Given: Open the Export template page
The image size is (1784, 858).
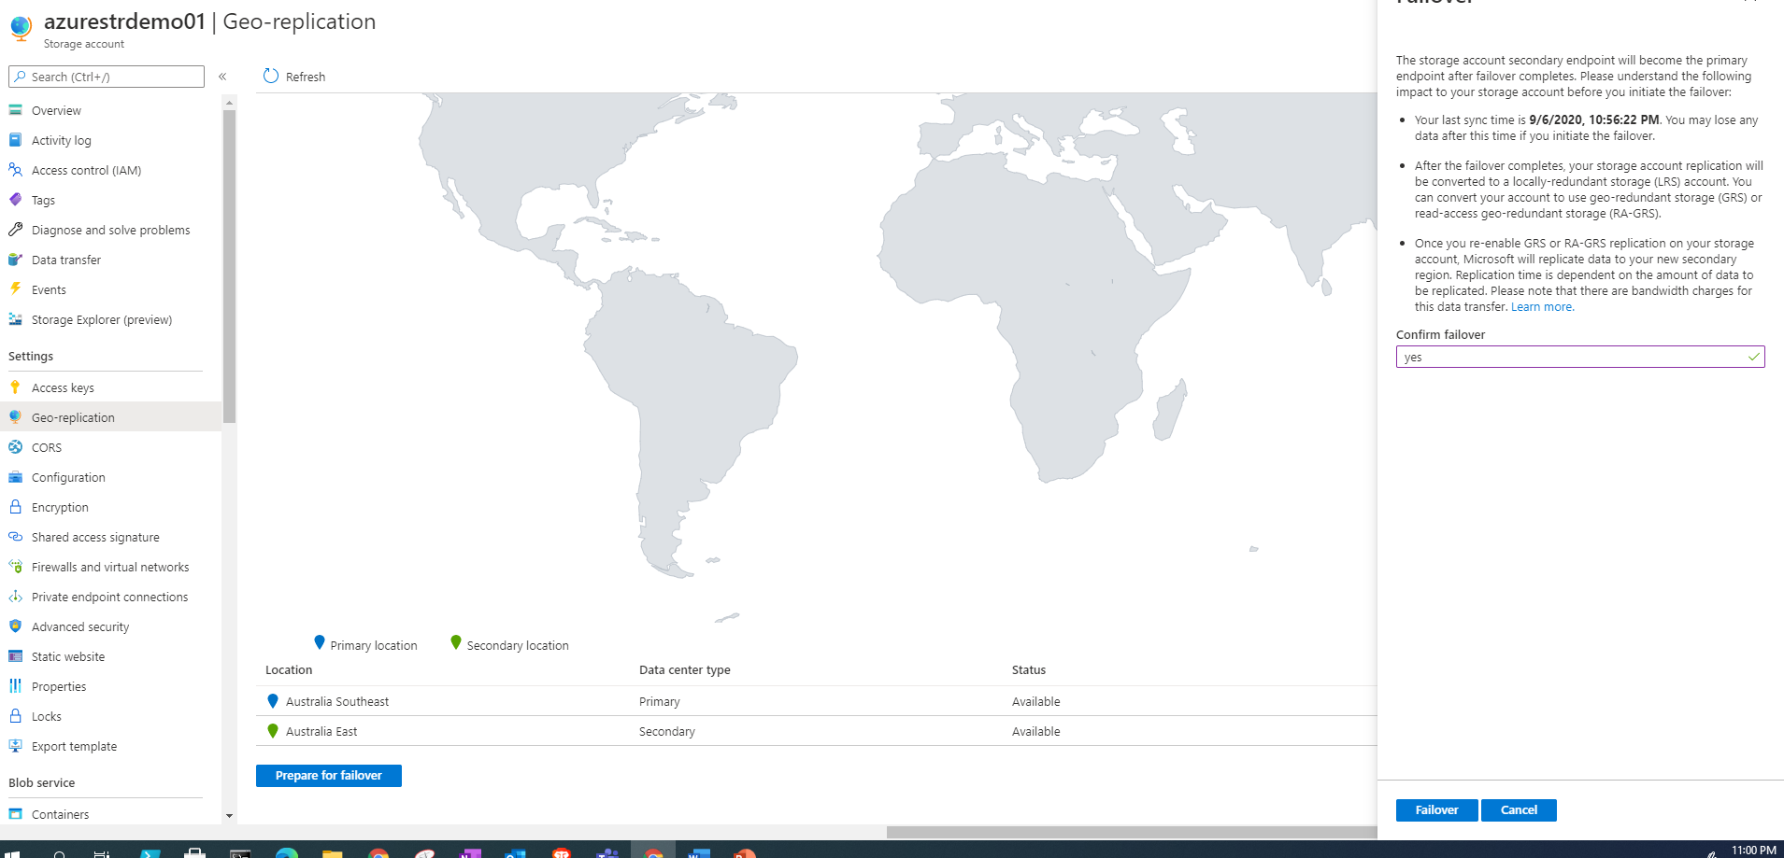Looking at the screenshot, I should (x=74, y=746).
